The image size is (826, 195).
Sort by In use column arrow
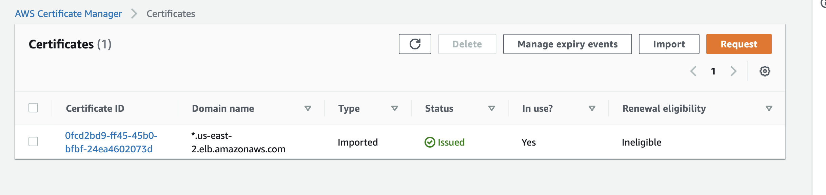pos(592,108)
